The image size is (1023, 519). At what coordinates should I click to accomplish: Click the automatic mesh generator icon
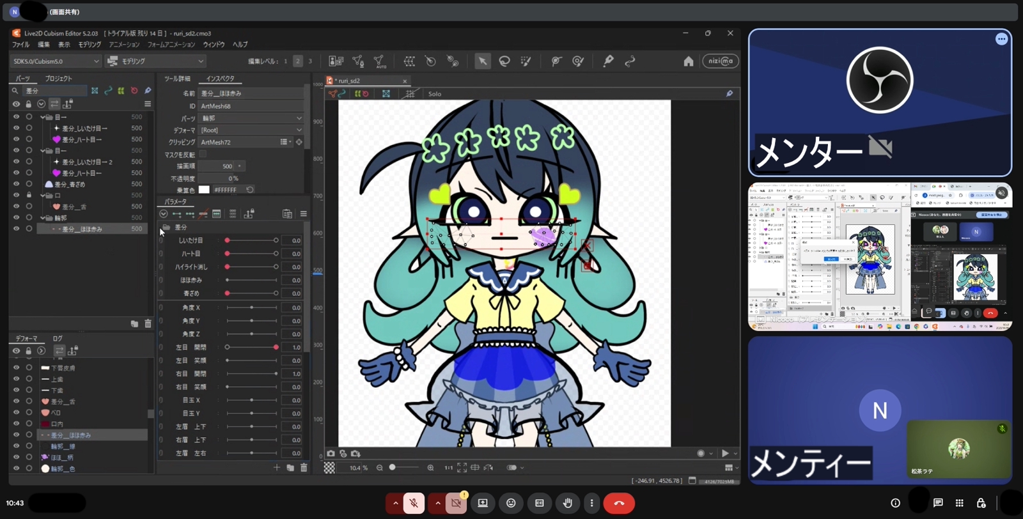pos(380,61)
